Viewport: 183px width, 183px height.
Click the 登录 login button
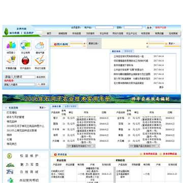149,27
